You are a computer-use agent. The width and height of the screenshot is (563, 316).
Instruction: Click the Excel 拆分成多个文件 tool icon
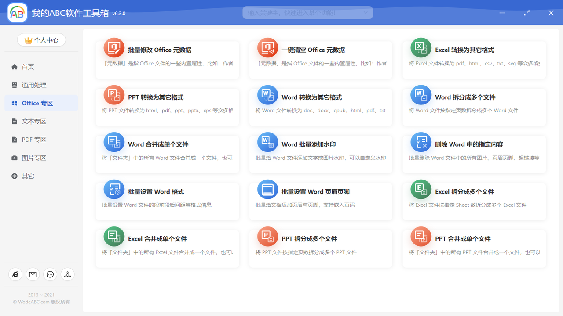pyautogui.click(x=420, y=189)
